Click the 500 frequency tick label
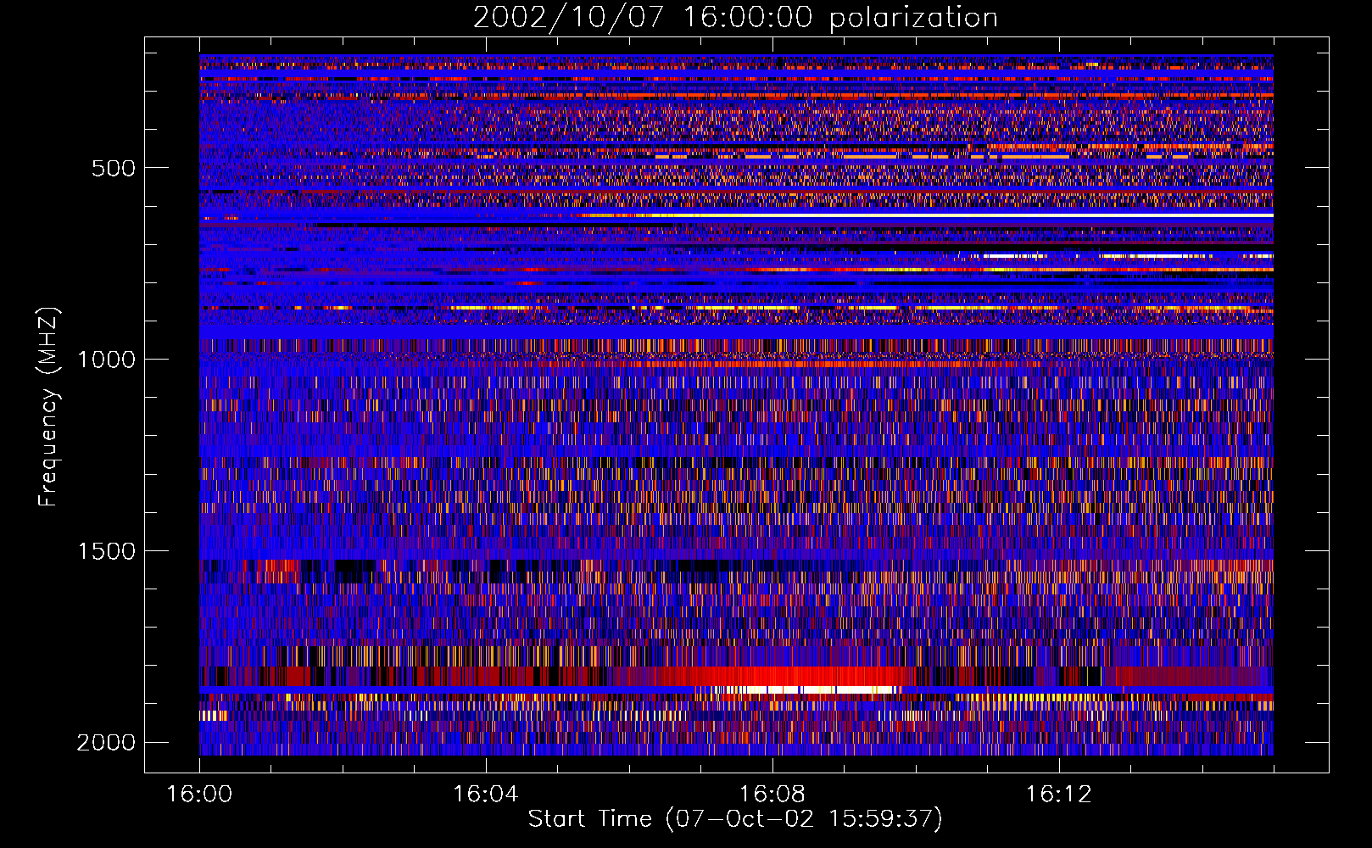The height and width of the screenshot is (848, 1372). pos(114,168)
